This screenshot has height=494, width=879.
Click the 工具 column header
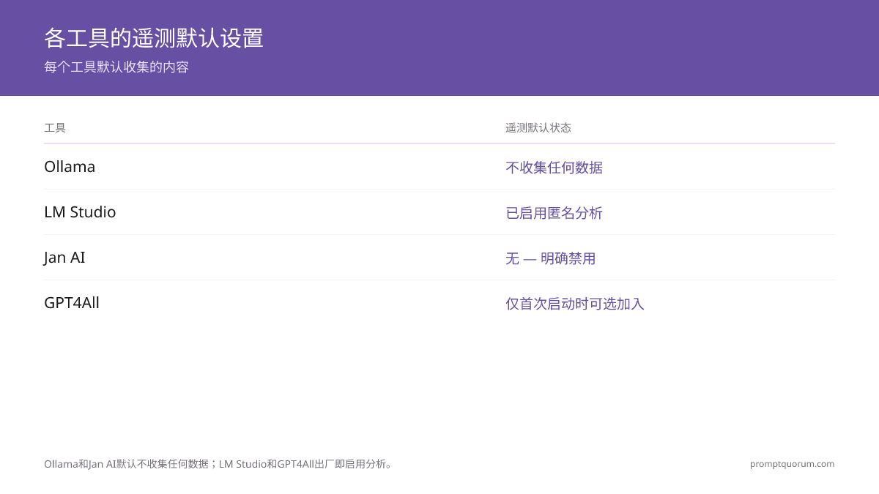coord(55,128)
